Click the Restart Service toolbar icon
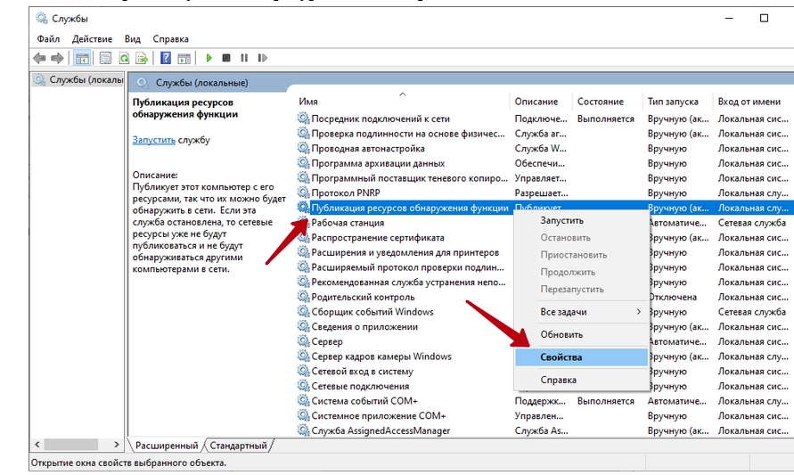The height and width of the screenshot is (475, 794). pyautogui.click(x=260, y=58)
